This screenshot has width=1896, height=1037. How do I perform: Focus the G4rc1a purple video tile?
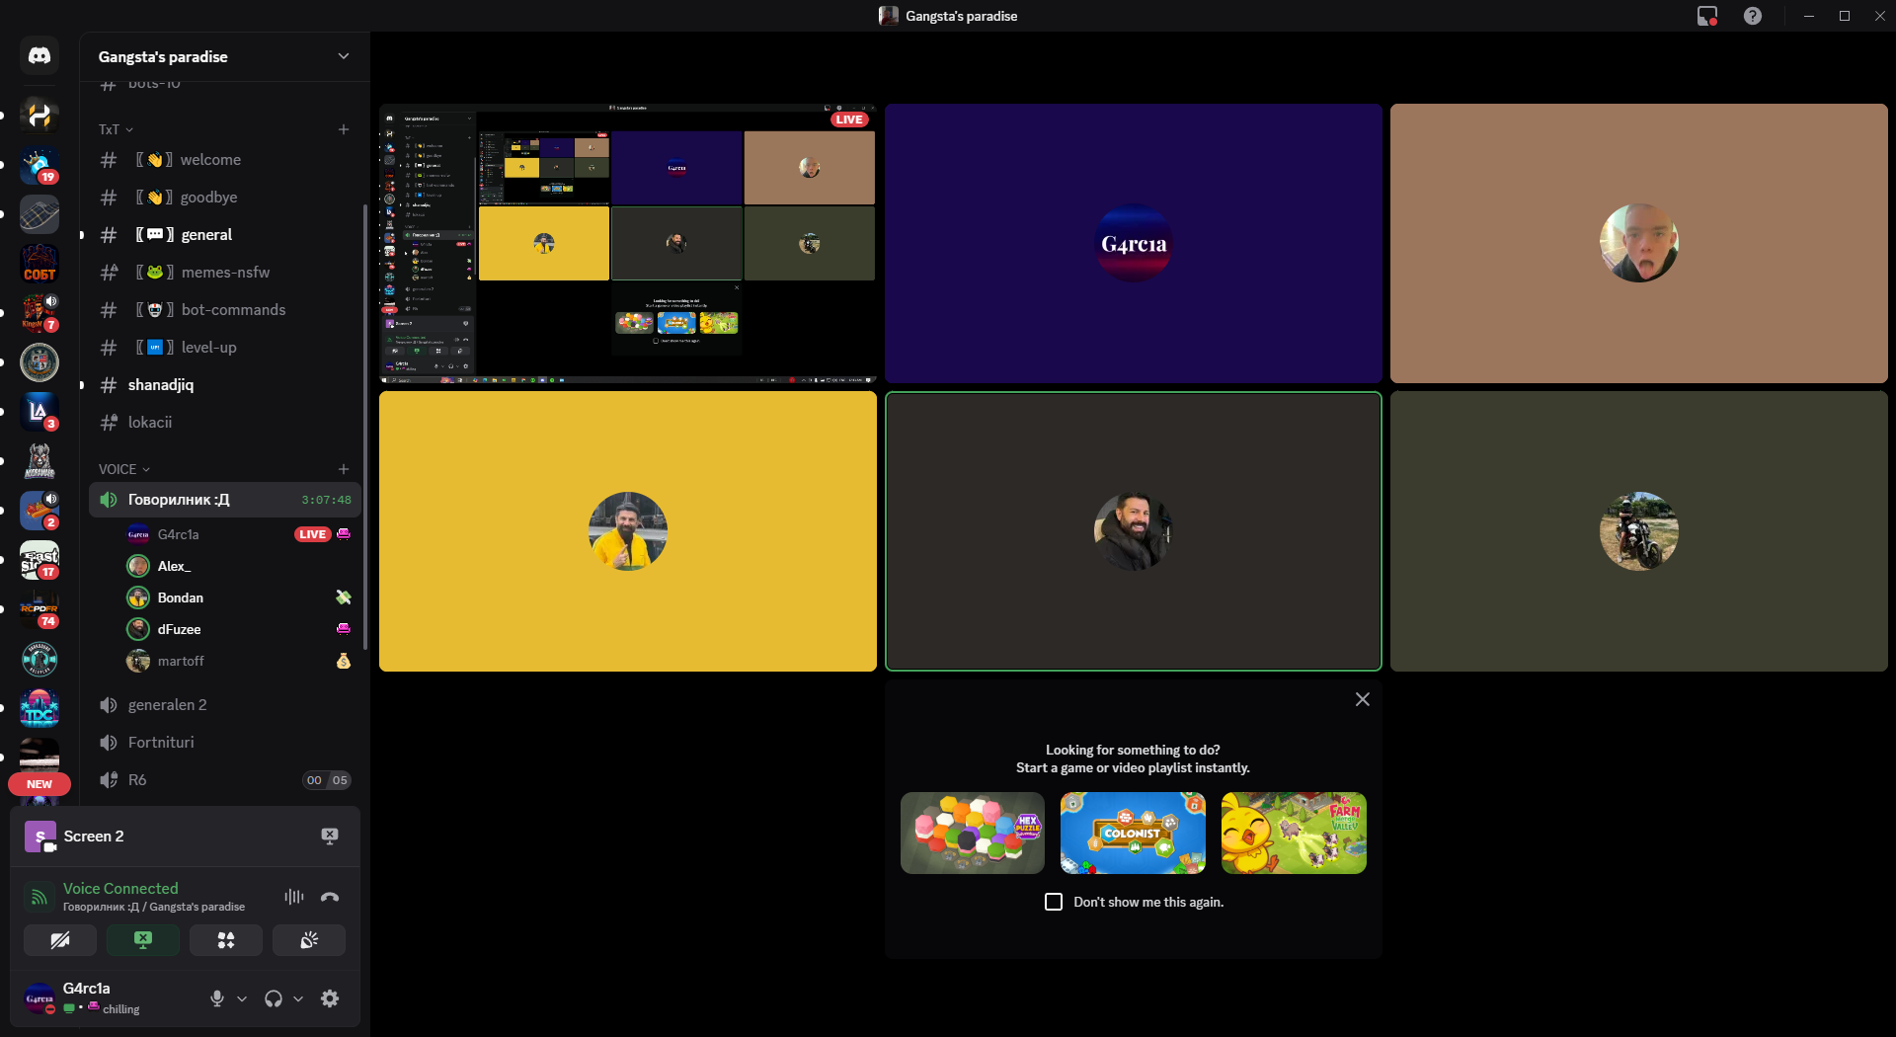click(x=1134, y=243)
